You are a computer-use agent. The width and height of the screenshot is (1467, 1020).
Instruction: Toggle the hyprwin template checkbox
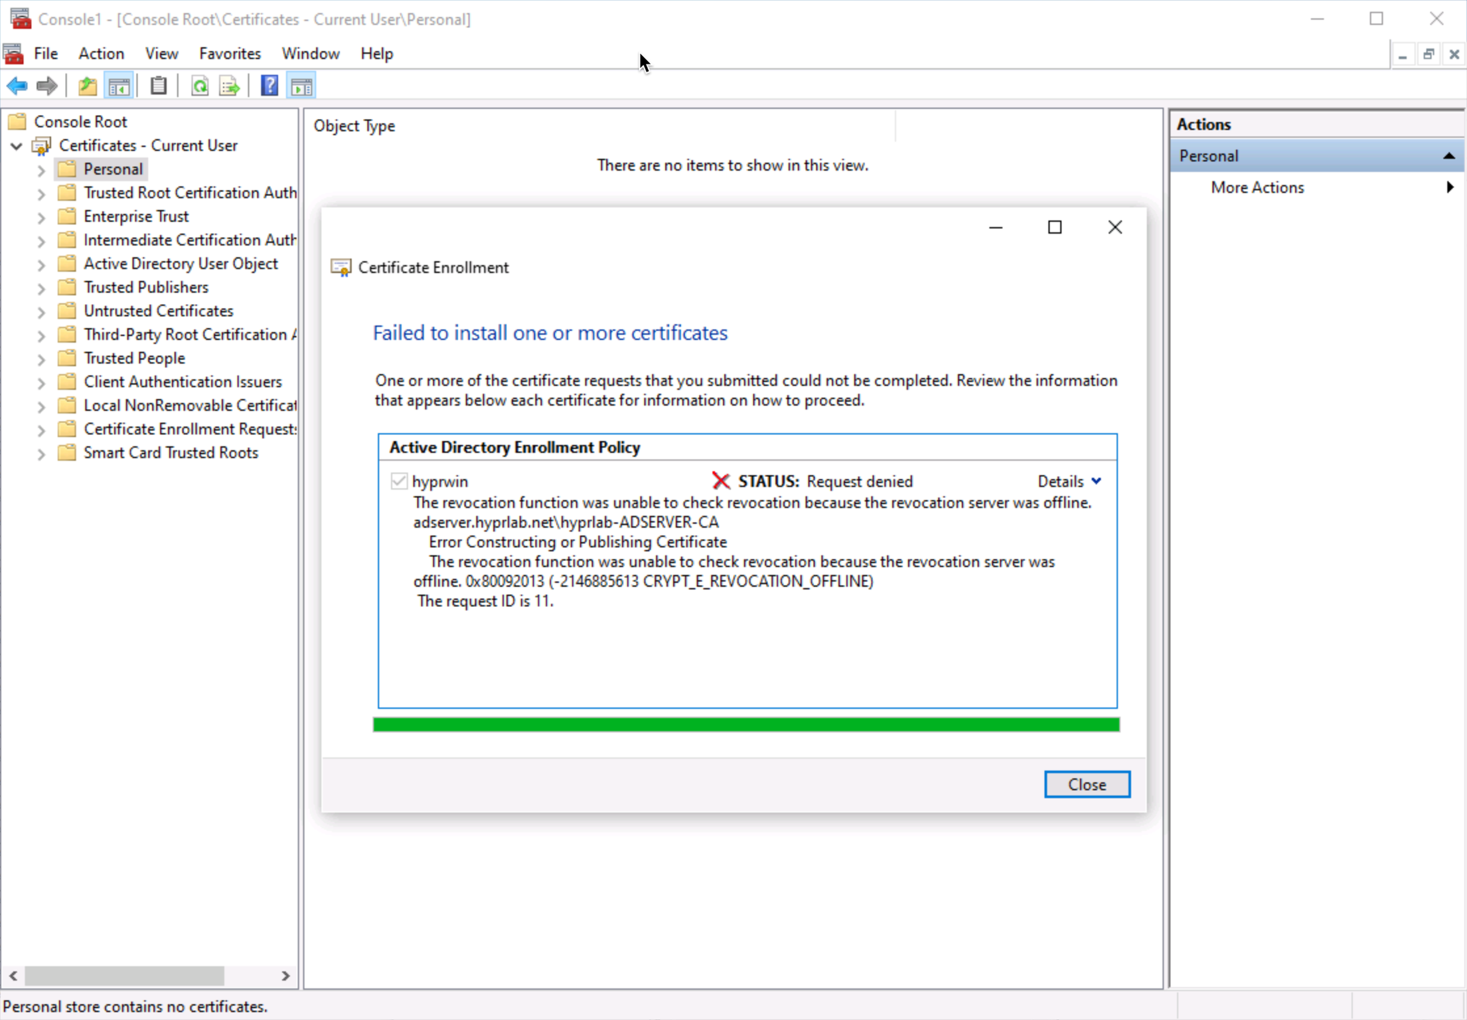click(398, 481)
